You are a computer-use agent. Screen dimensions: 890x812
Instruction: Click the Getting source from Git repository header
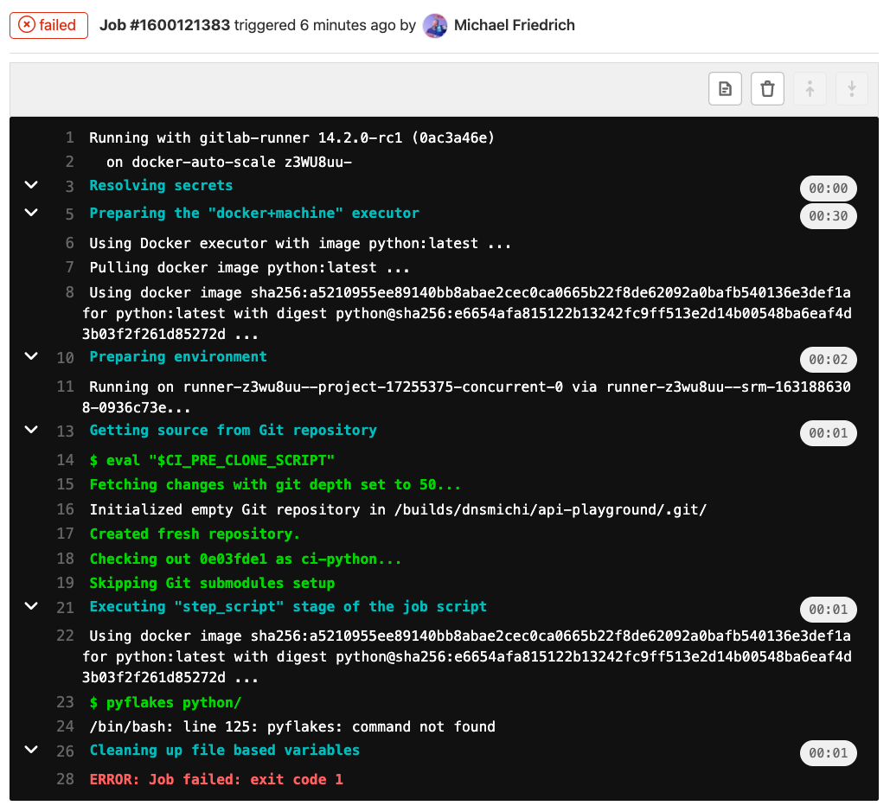(233, 431)
